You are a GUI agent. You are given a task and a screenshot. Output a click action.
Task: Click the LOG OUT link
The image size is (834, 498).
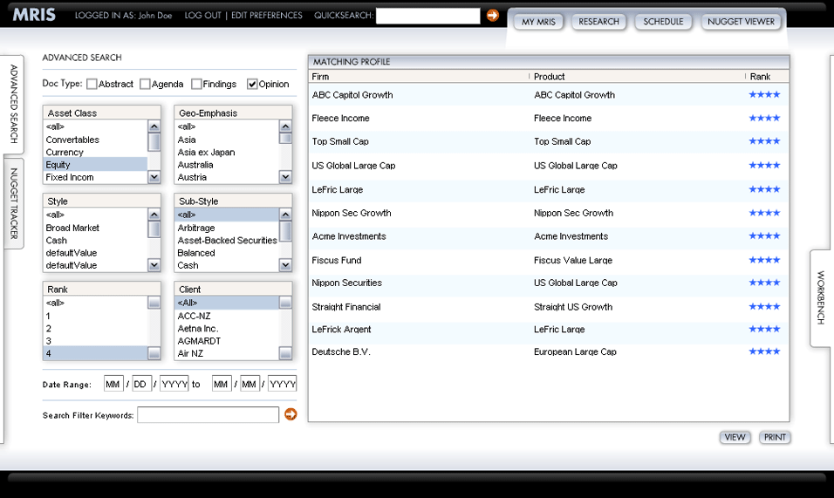coord(202,16)
